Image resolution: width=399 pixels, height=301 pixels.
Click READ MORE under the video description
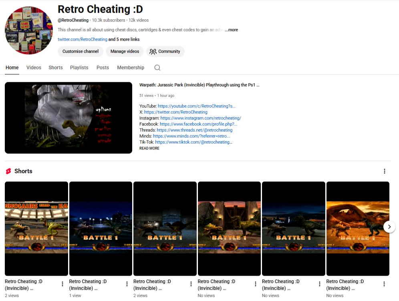coord(149,148)
